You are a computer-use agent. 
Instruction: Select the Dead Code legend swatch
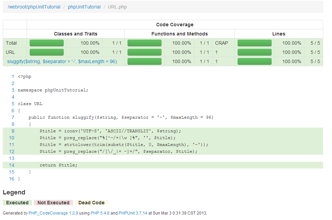tap(91, 203)
